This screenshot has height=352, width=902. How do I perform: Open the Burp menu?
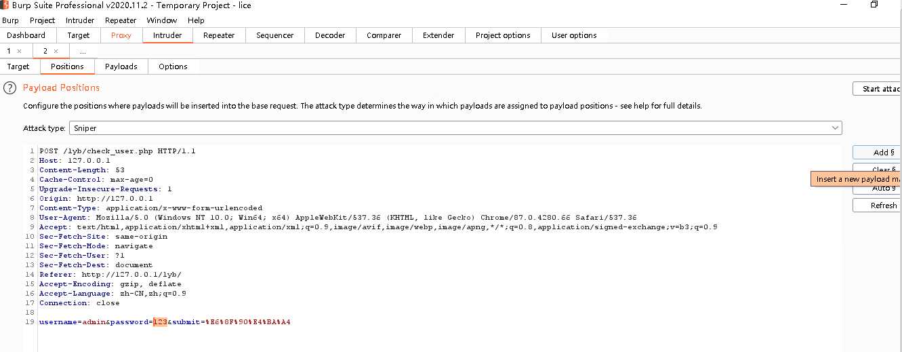click(10, 20)
